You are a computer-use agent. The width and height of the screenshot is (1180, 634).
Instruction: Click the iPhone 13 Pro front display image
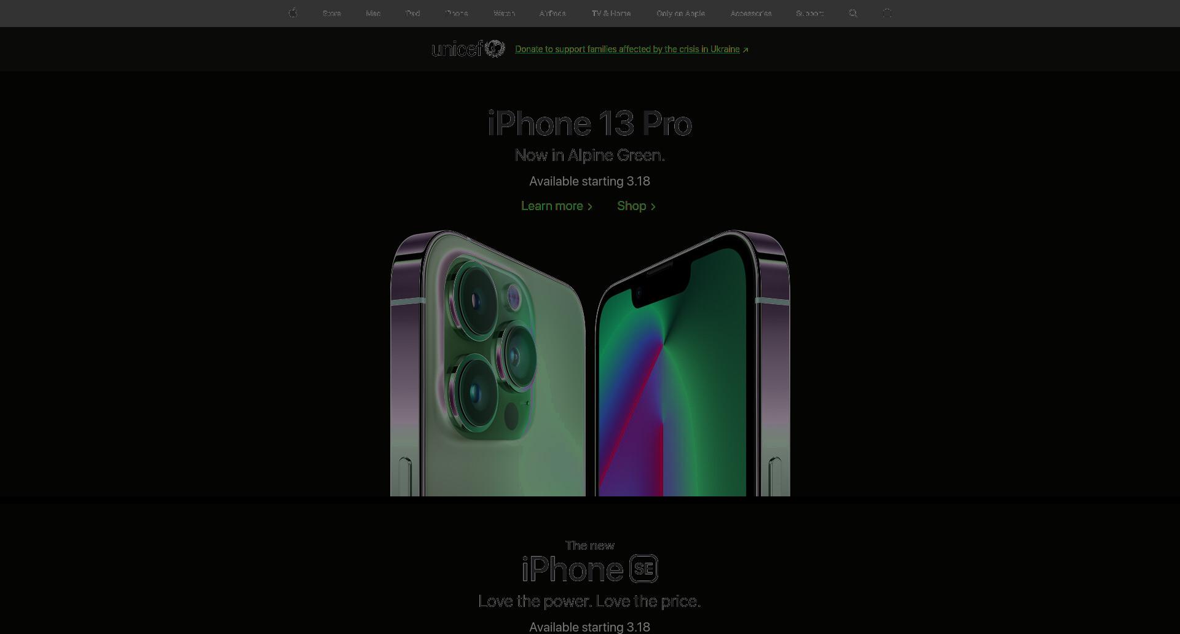tap(693, 363)
